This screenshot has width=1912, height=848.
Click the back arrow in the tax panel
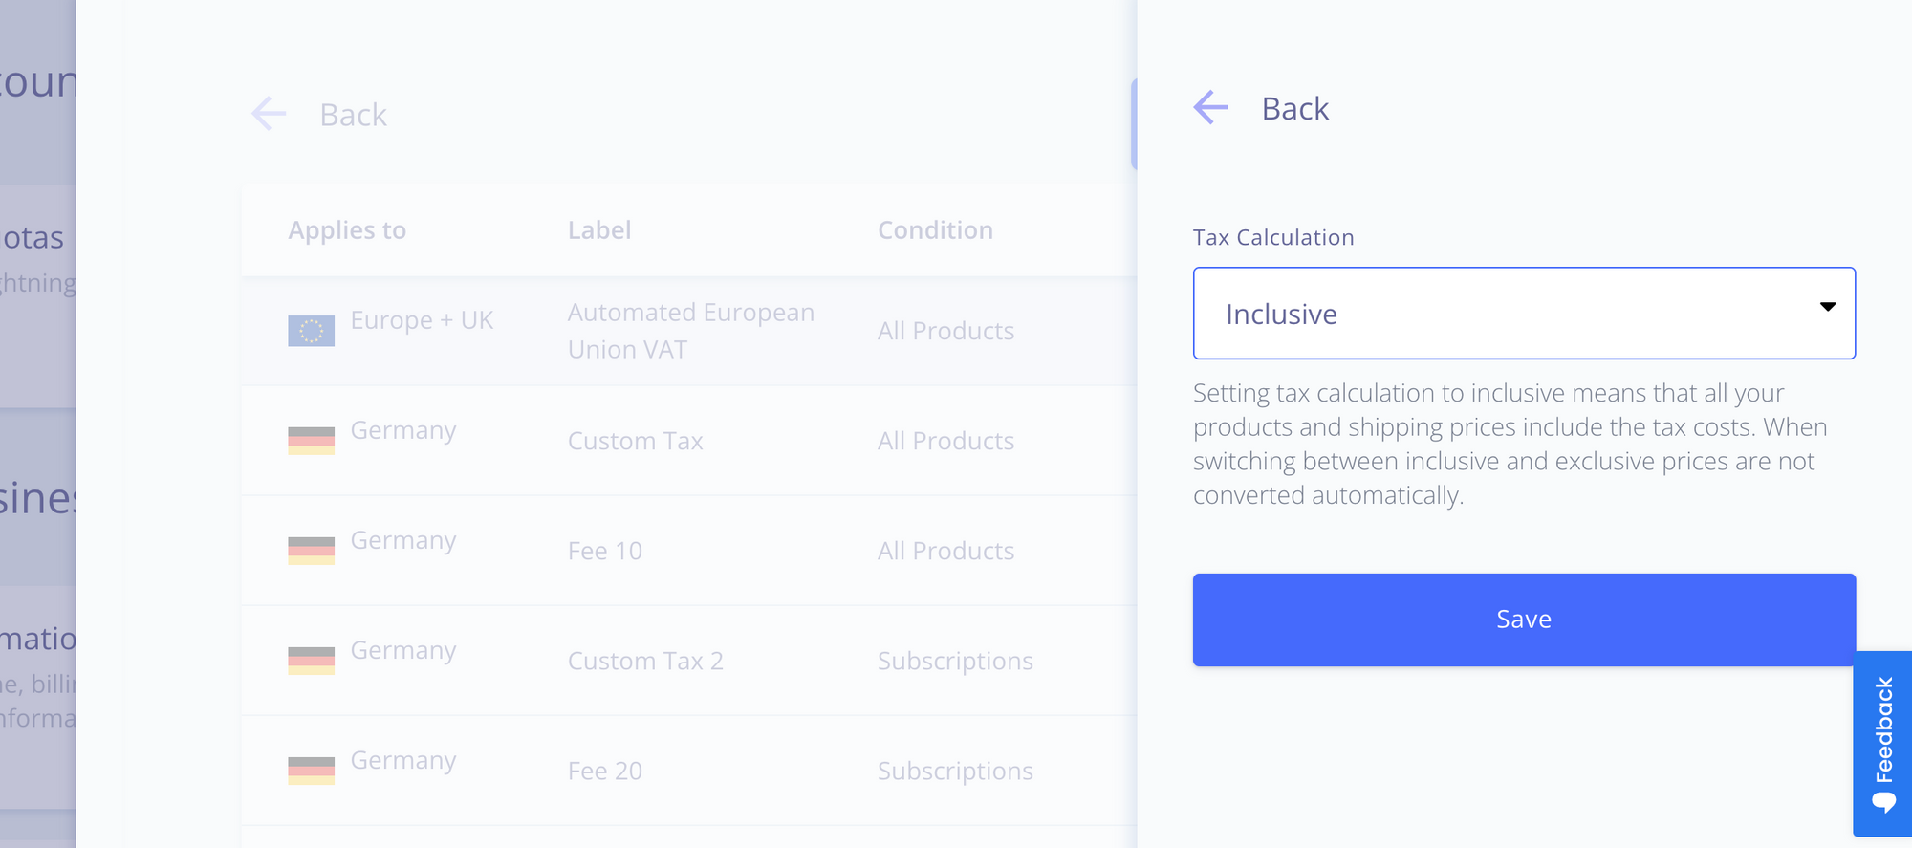pyautogui.click(x=1210, y=107)
